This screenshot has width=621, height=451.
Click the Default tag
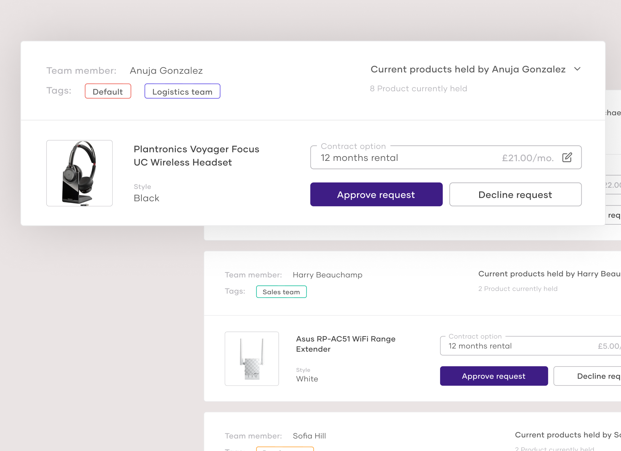click(x=108, y=91)
